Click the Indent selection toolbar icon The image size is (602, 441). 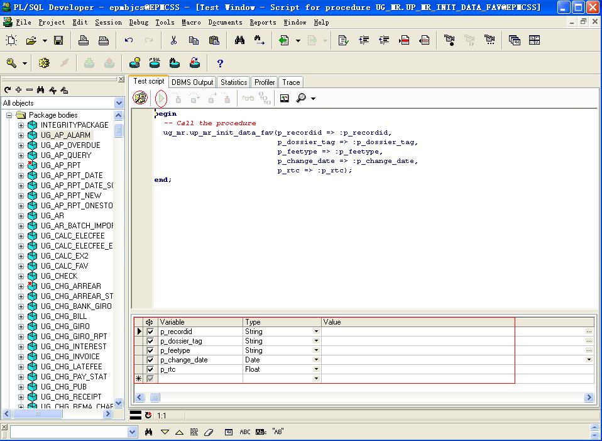[364, 40]
